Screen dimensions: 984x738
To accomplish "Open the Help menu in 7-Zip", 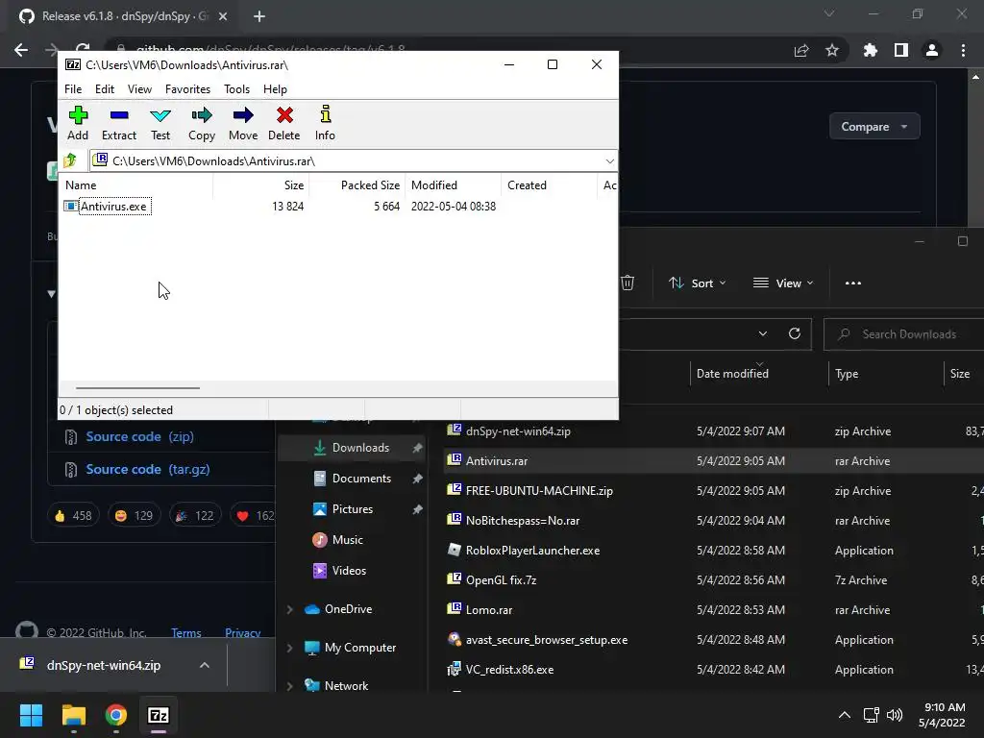I will tap(275, 89).
